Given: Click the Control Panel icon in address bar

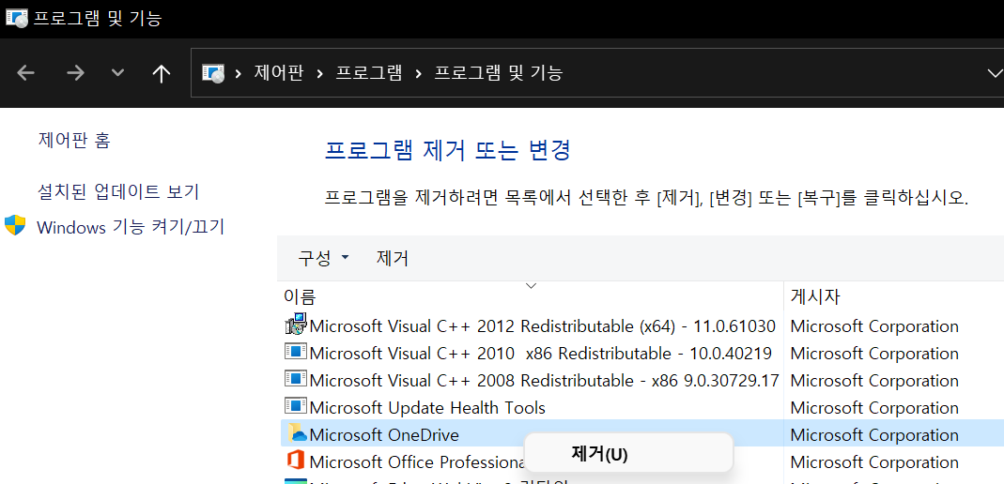Looking at the screenshot, I should (213, 73).
